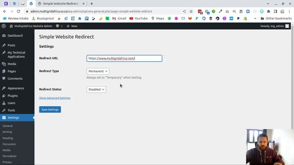Open the Trello bookmark icon
Image resolution: width=294 pixels, height=165 pixels.
pos(87,18)
